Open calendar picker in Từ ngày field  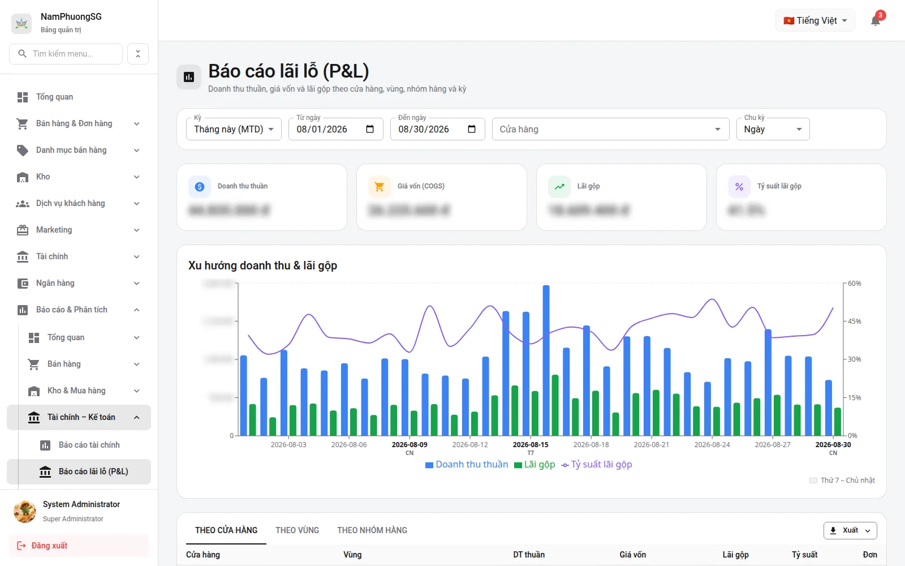click(370, 129)
